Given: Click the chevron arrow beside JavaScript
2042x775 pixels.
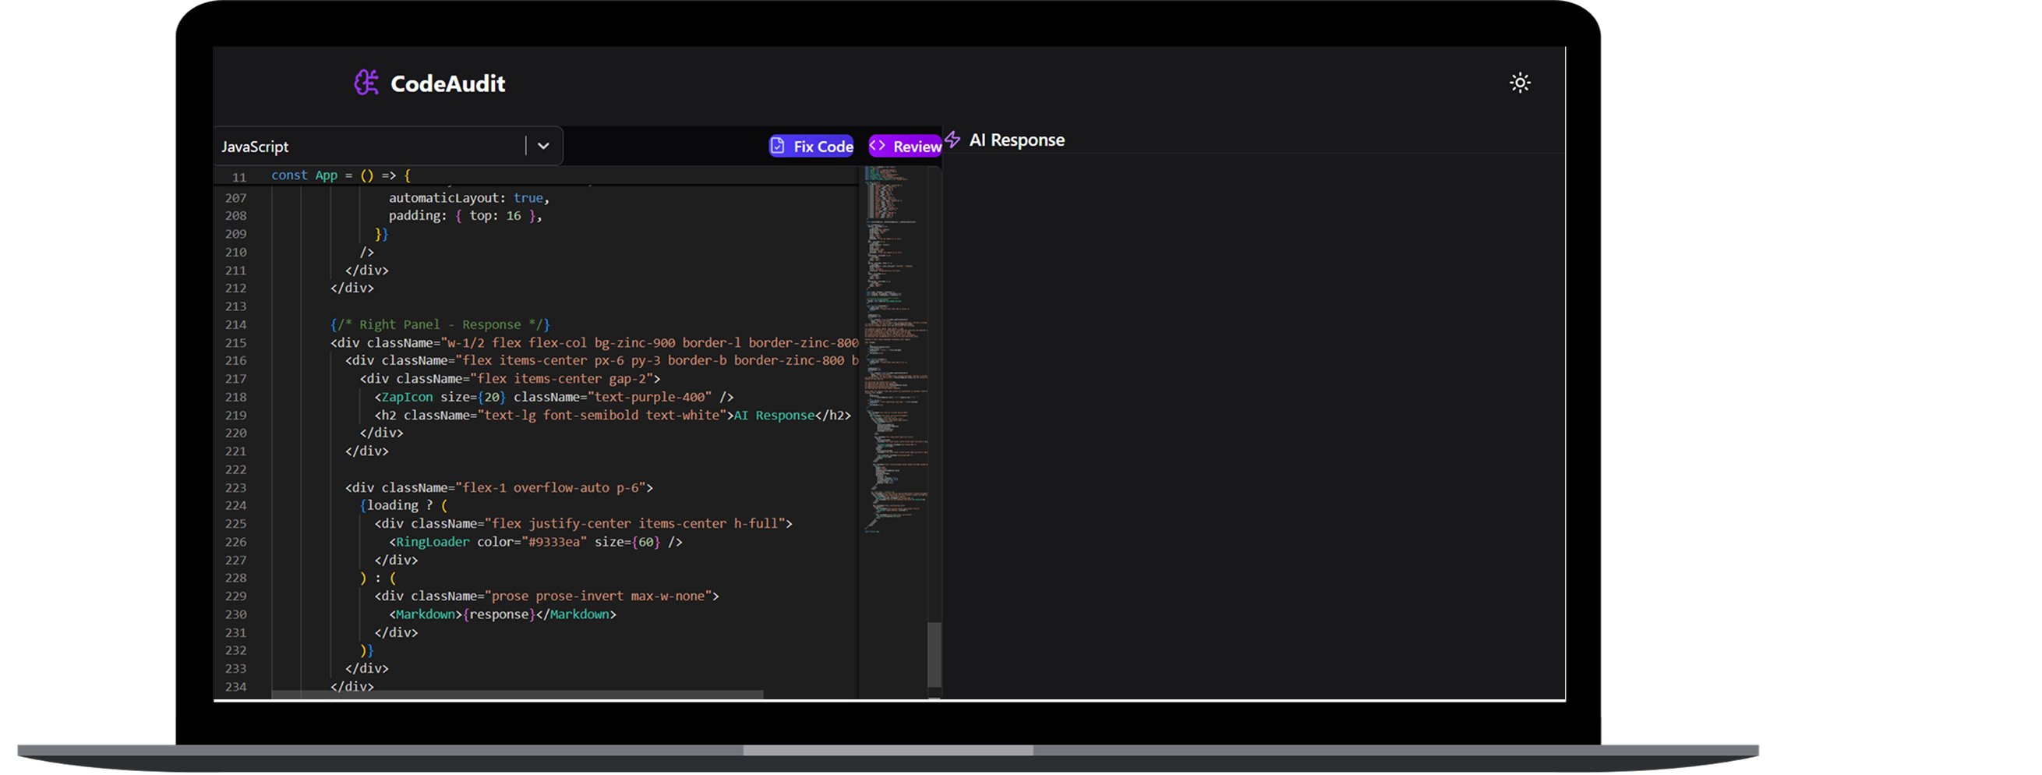Looking at the screenshot, I should click(543, 146).
